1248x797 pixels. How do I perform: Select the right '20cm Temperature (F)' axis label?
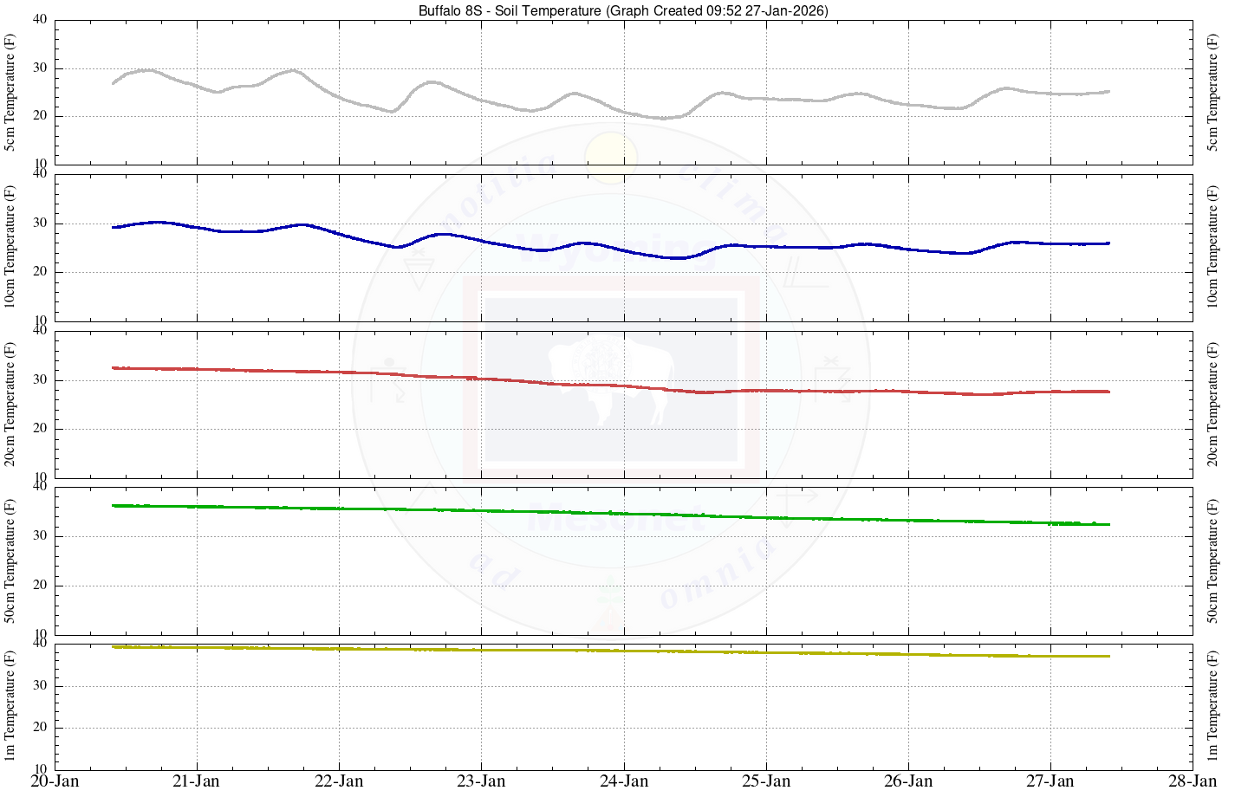(1212, 404)
